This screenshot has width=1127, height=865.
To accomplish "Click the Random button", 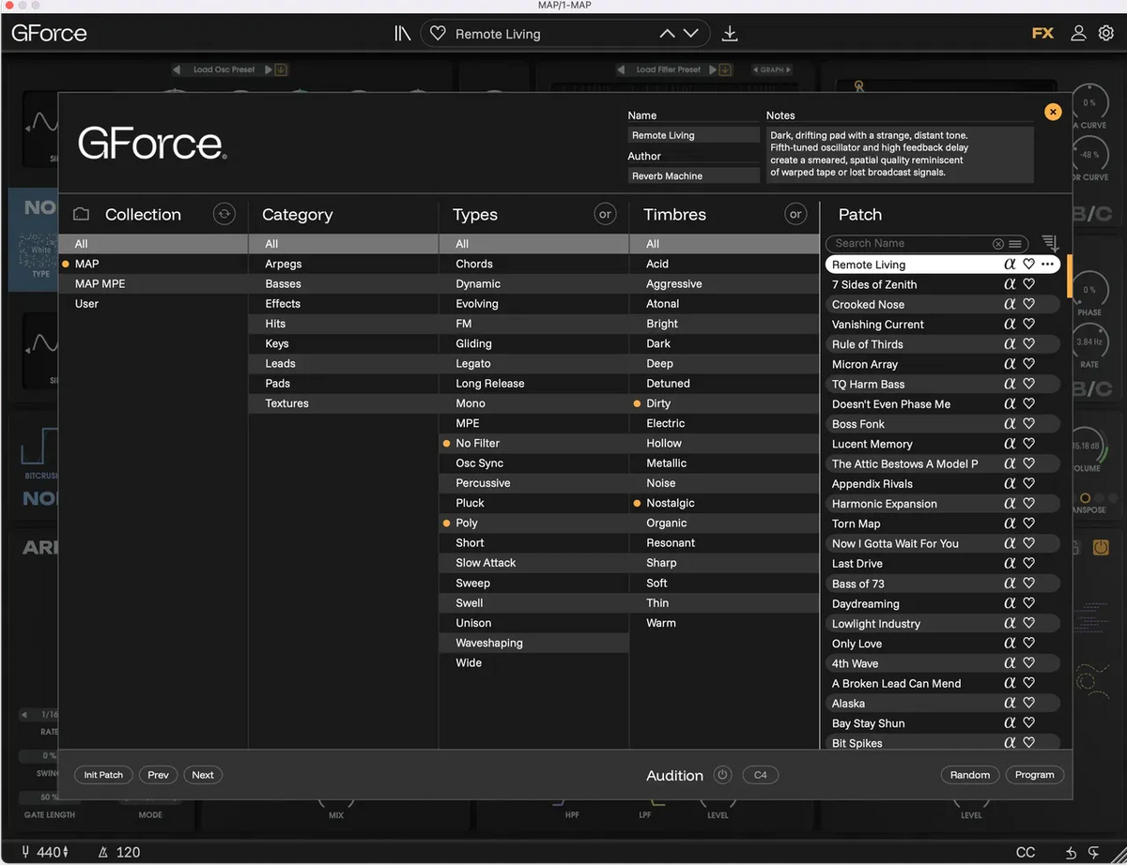I will coord(970,775).
